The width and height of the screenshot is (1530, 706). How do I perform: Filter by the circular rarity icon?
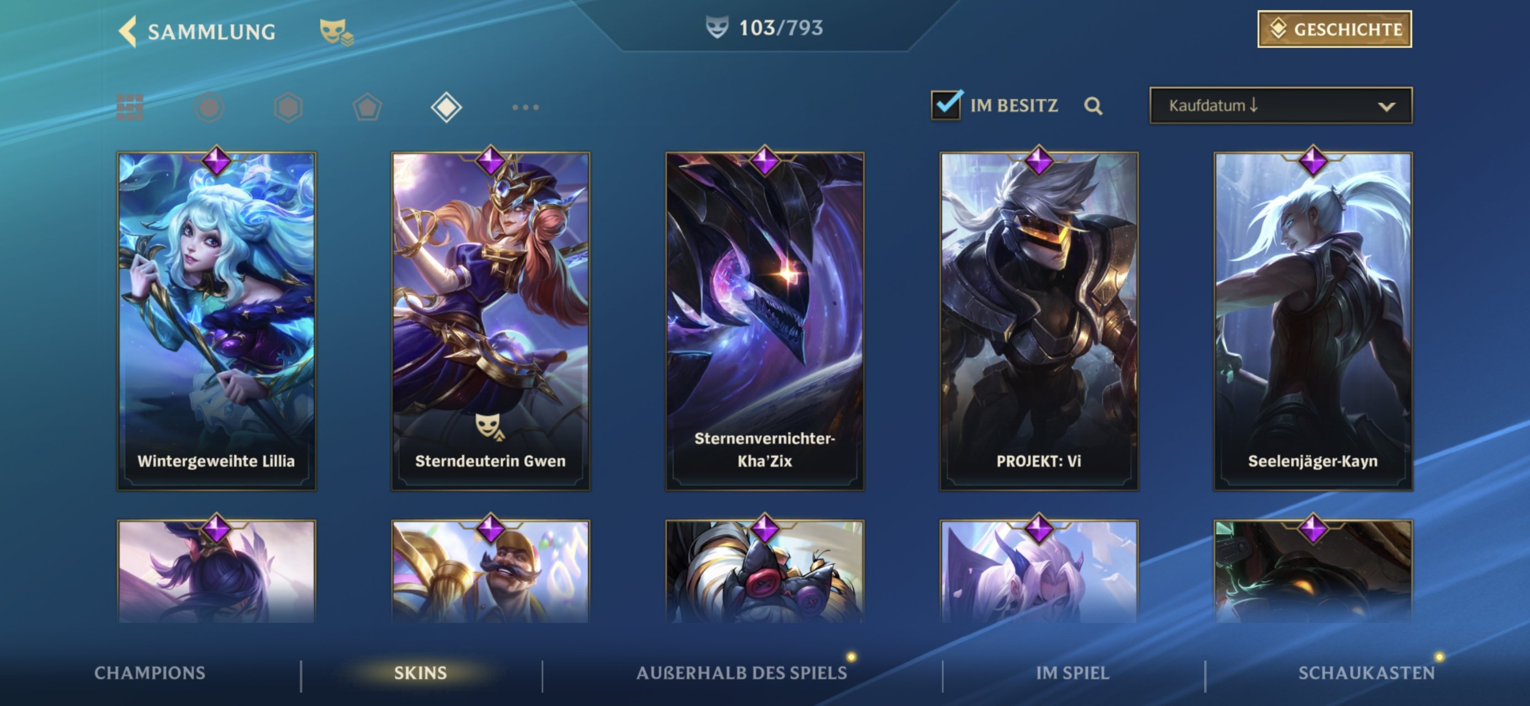[209, 108]
